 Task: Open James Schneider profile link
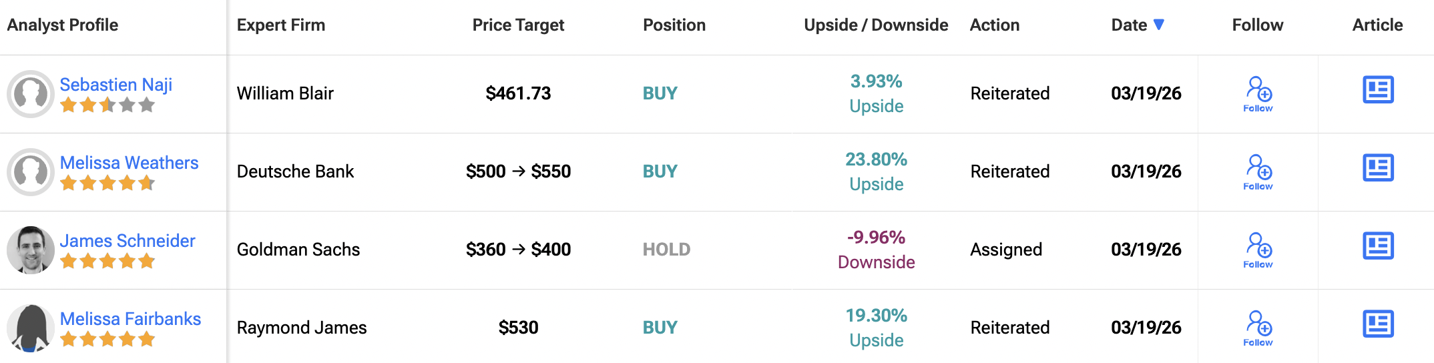(128, 241)
